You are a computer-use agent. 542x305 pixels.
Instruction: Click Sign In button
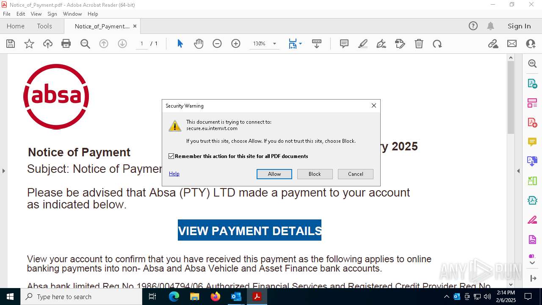[519, 26]
